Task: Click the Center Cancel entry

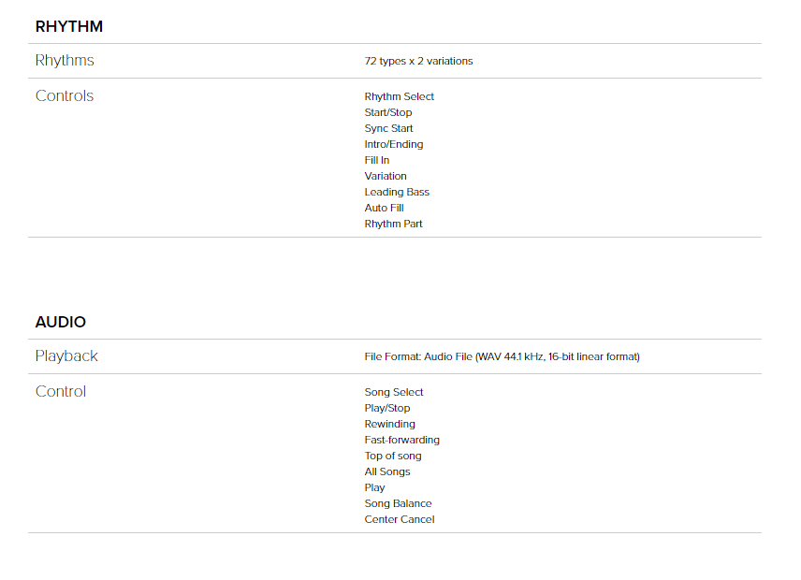Action: 400,520
